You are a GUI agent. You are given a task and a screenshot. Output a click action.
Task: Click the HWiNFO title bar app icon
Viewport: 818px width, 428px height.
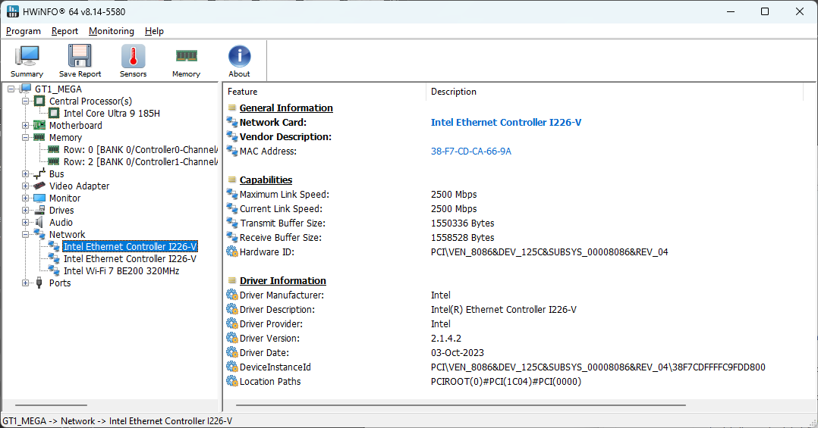click(x=12, y=11)
